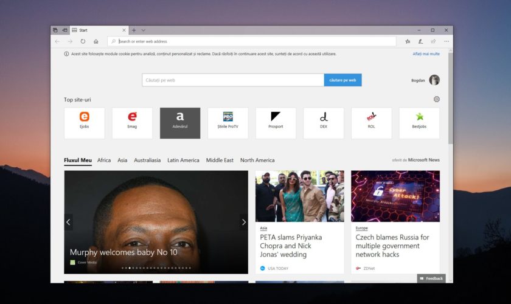Open the Settings and more ellipsis menu
Viewport: 511px width, 304px height.
pyautogui.click(x=447, y=41)
